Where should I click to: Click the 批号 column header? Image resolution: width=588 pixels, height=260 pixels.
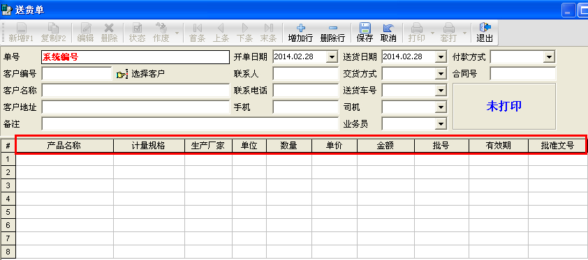click(442, 146)
